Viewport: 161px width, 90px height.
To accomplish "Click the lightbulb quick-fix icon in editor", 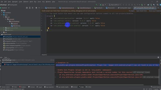I will coord(48,28).
